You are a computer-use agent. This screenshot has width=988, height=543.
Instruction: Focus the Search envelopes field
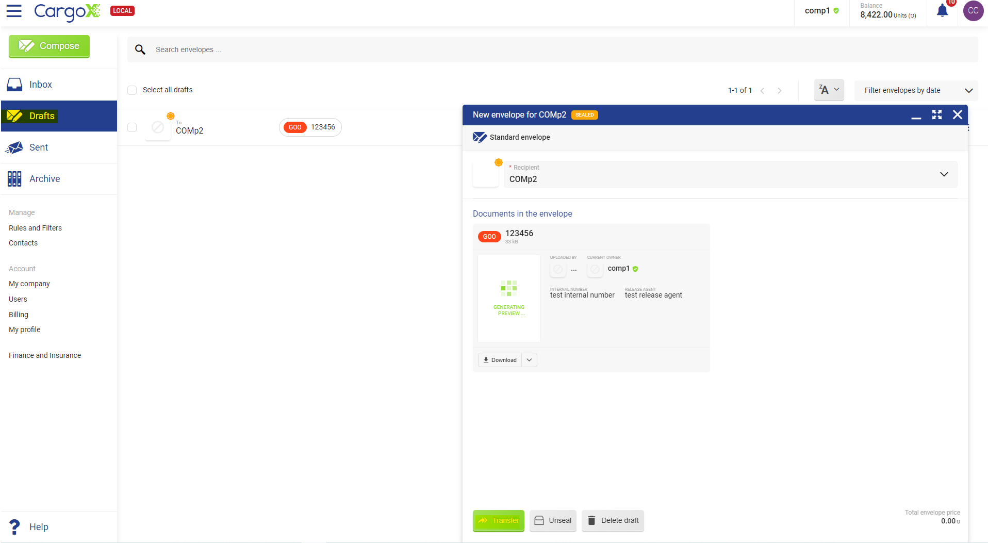(x=516, y=50)
